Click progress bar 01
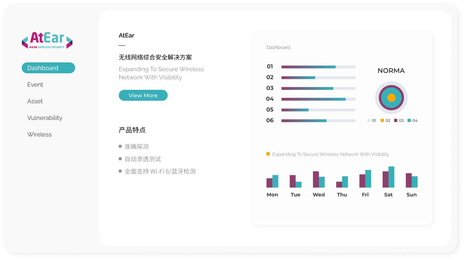Viewport: 465px width, 260px height. tap(318, 67)
